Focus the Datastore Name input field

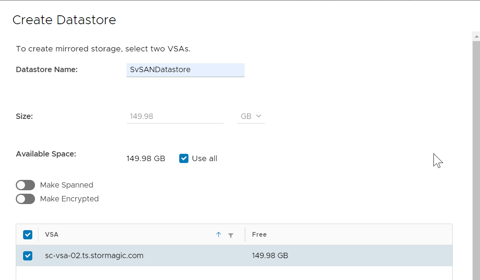185,70
